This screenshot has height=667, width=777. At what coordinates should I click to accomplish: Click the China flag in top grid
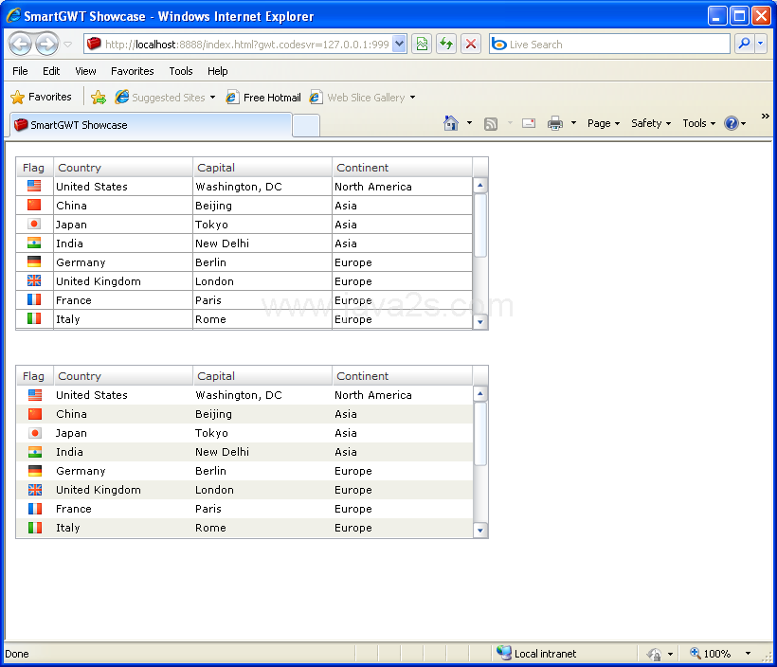34,205
